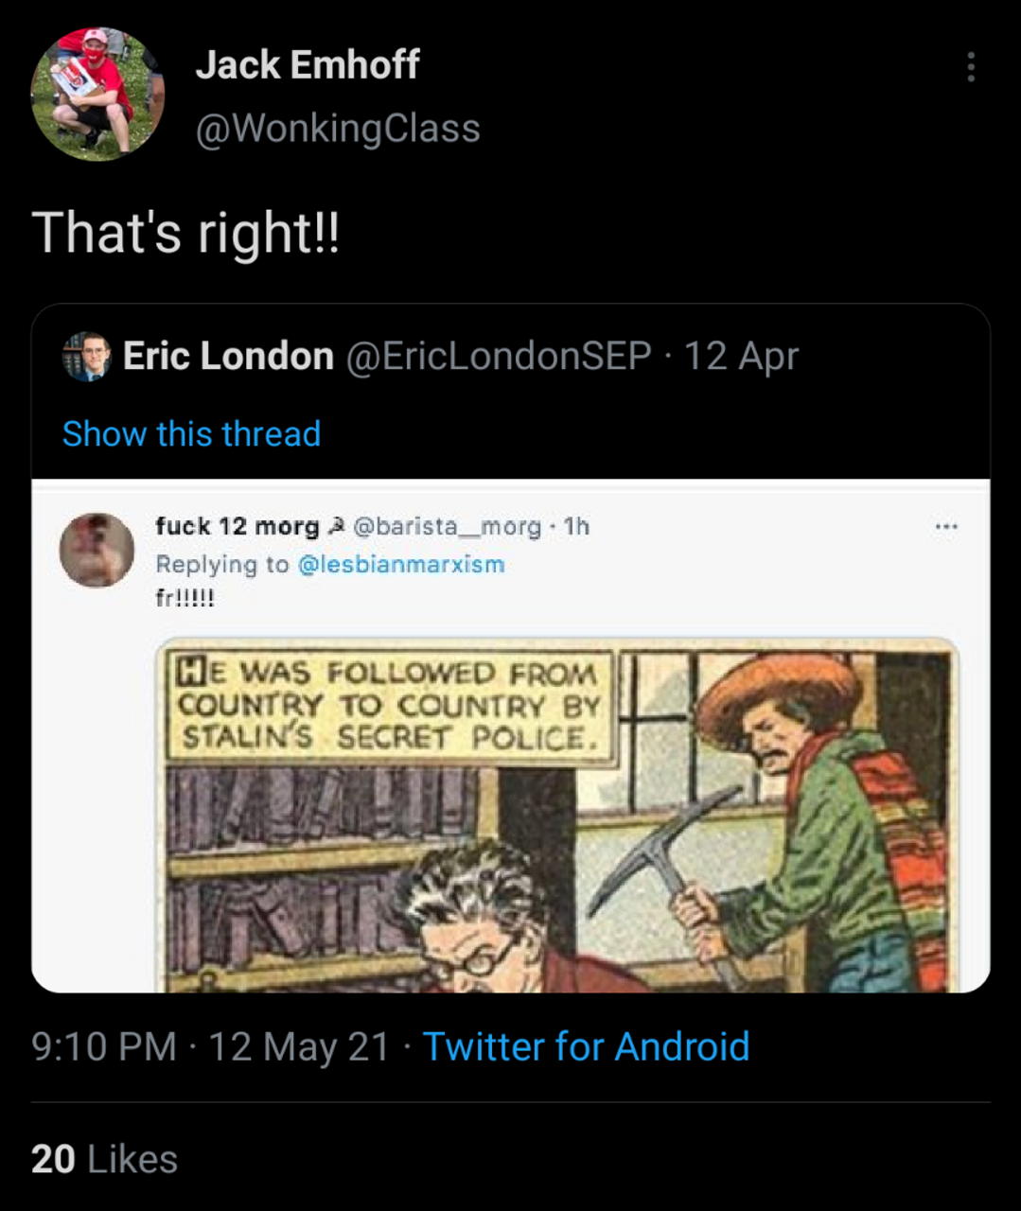Tap Eric London's small avatar
The width and height of the screenshot is (1021, 1211).
pos(86,357)
